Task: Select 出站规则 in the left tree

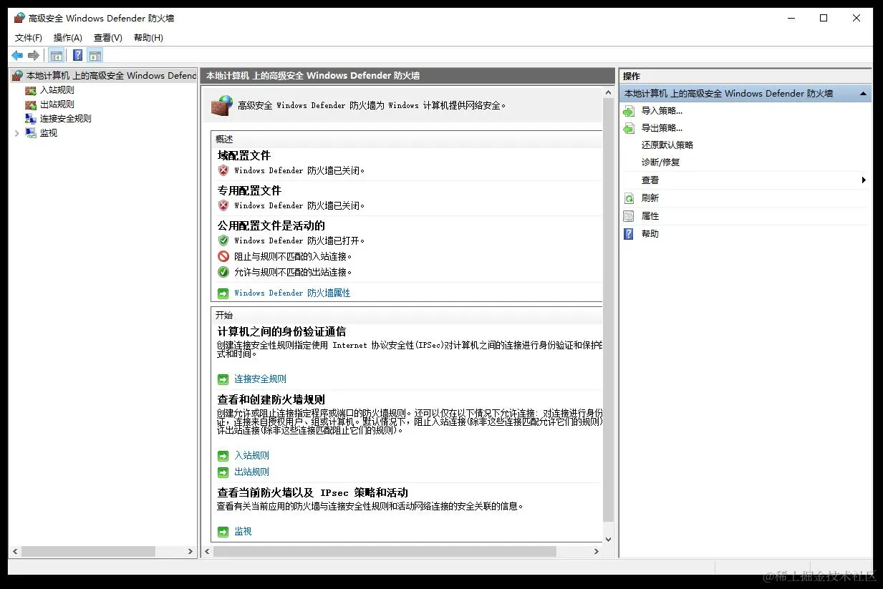Action: [x=57, y=104]
